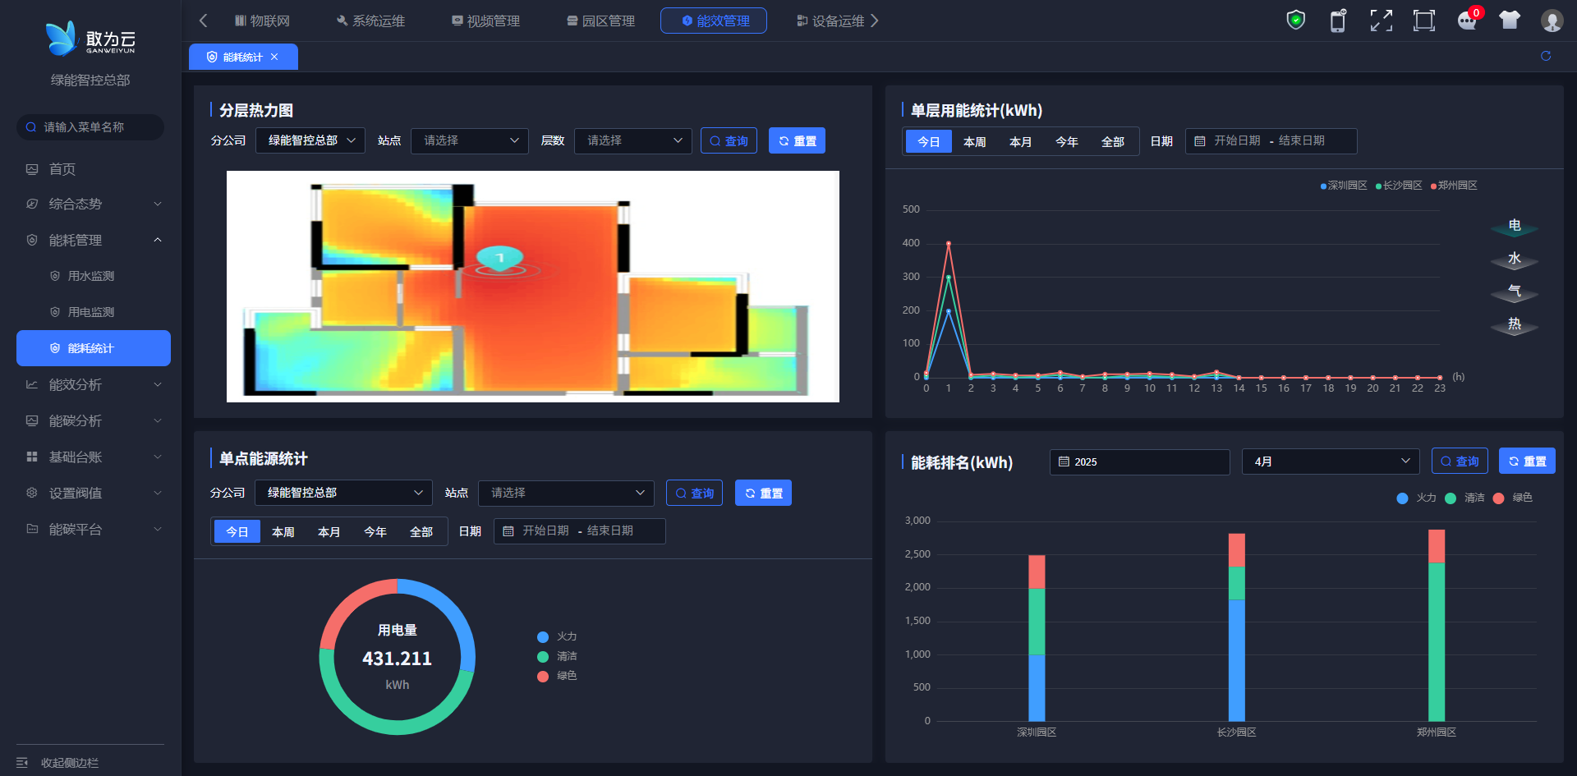Switch to 视频管理 top menu

485,21
